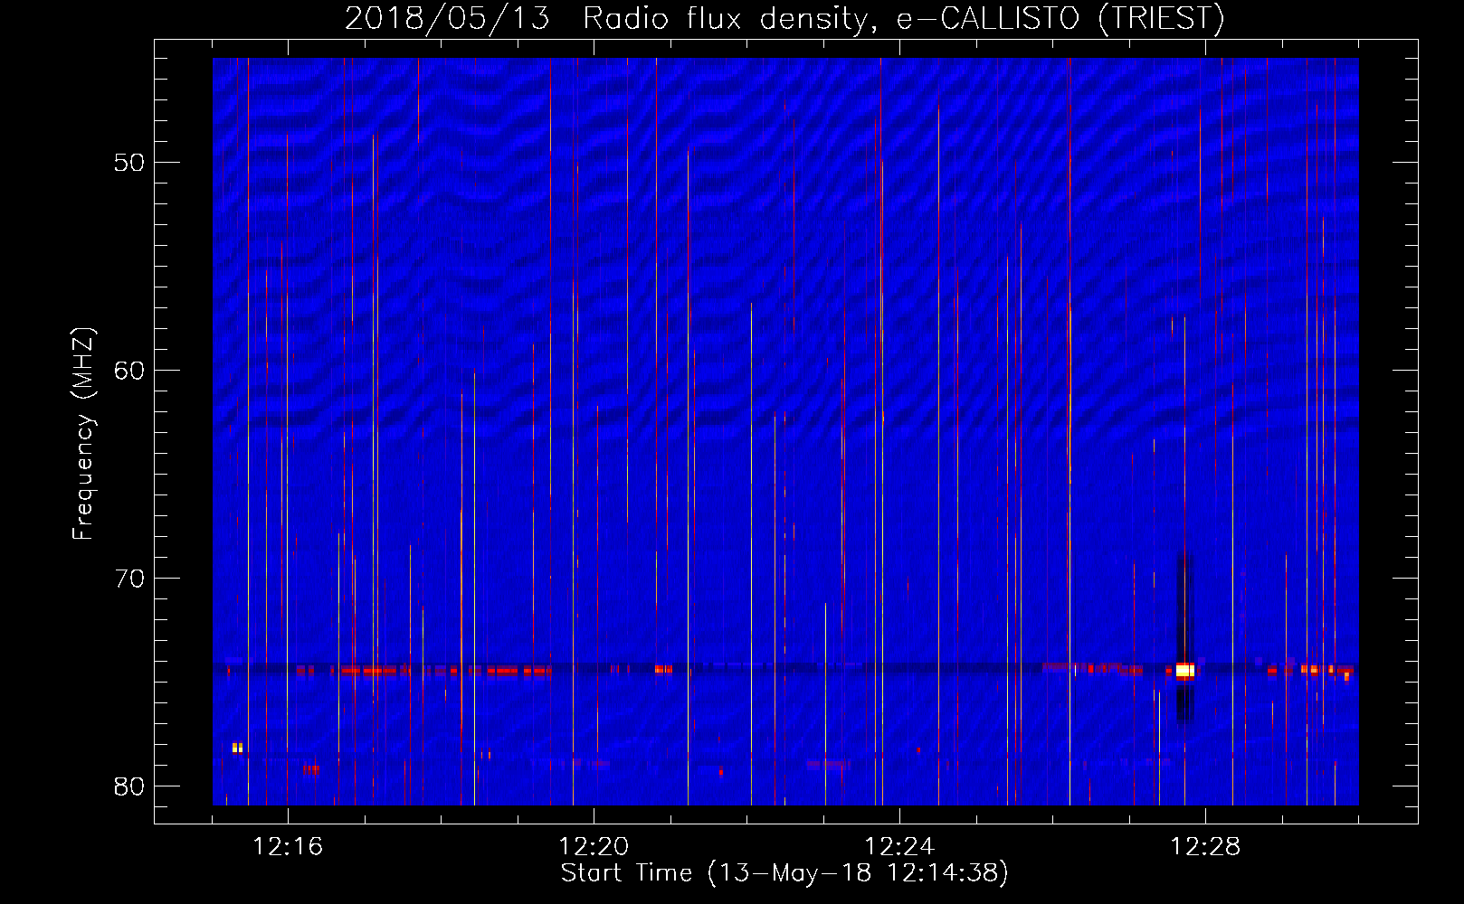This screenshot has width=1464, height=904.
Task: Click the frequency tick label "60"
Action: (129, 371)
